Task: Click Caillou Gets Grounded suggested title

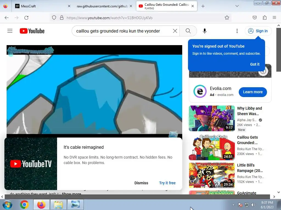Action: pos(247,140)
